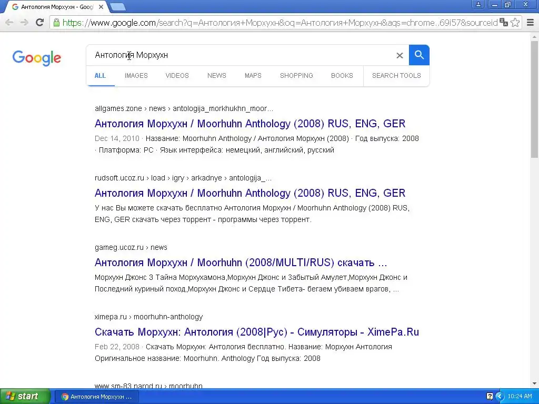Click the gameg.ucoz.ru › news breadcrumb

click(x=131, y=247)
